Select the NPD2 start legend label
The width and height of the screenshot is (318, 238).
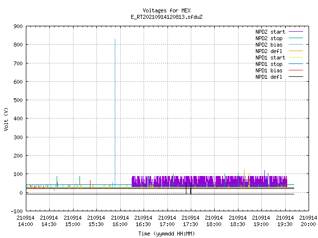pyautogui.click(x=270, y=32)
